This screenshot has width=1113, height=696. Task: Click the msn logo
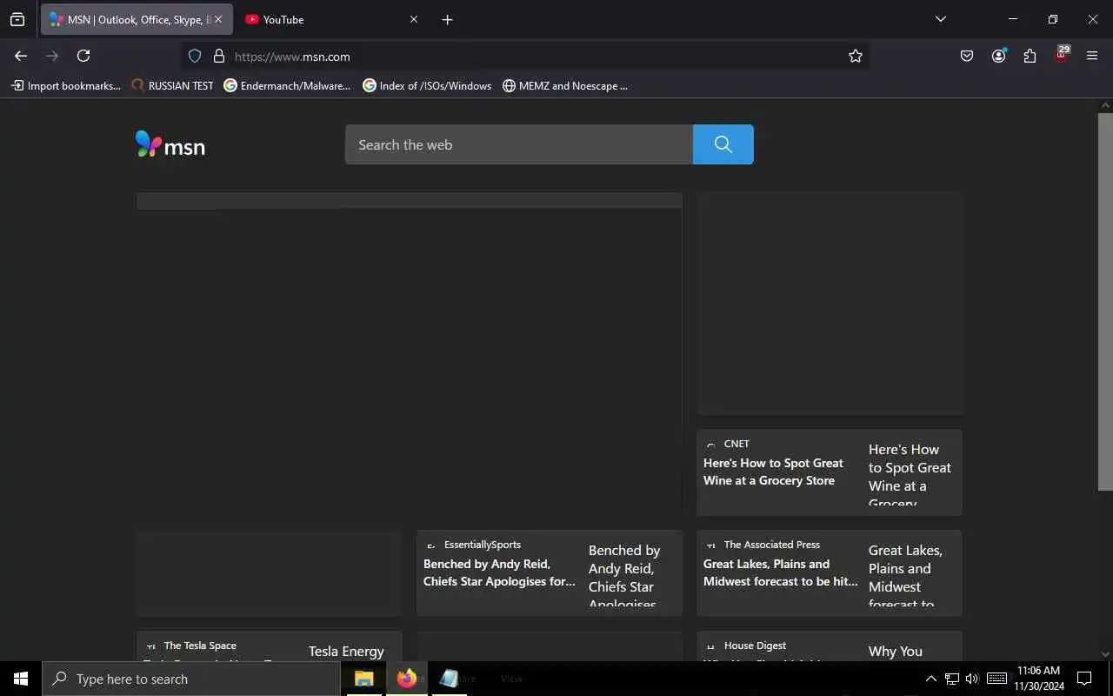coord(170,144)
